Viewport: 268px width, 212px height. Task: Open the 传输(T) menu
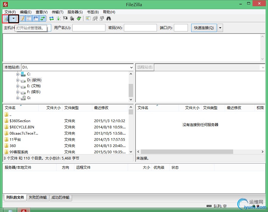(57, 12)
